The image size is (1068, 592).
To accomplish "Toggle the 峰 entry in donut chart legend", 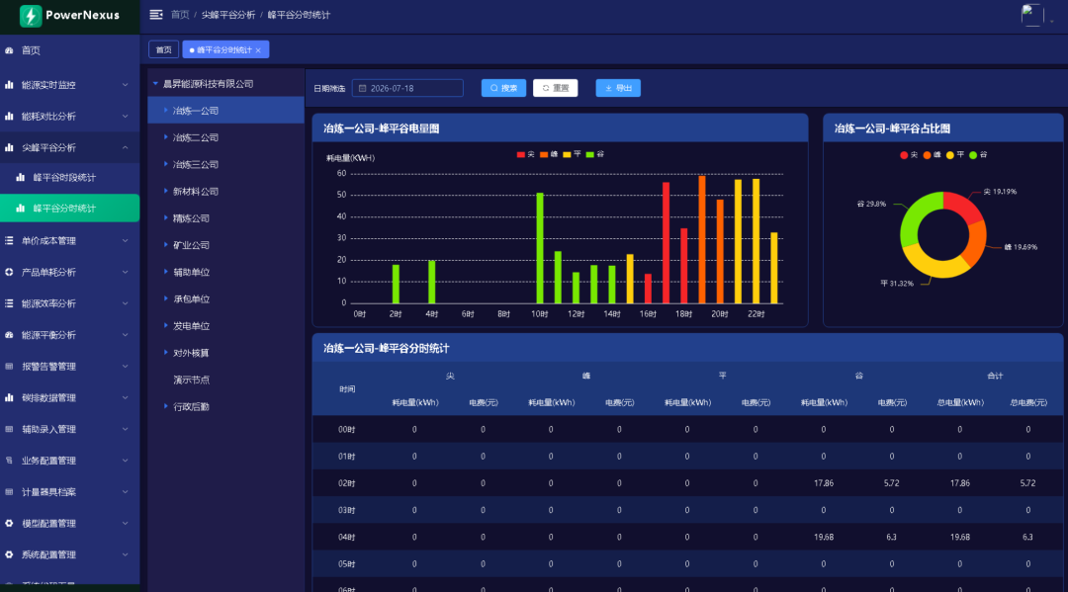I will pos(933,155).
